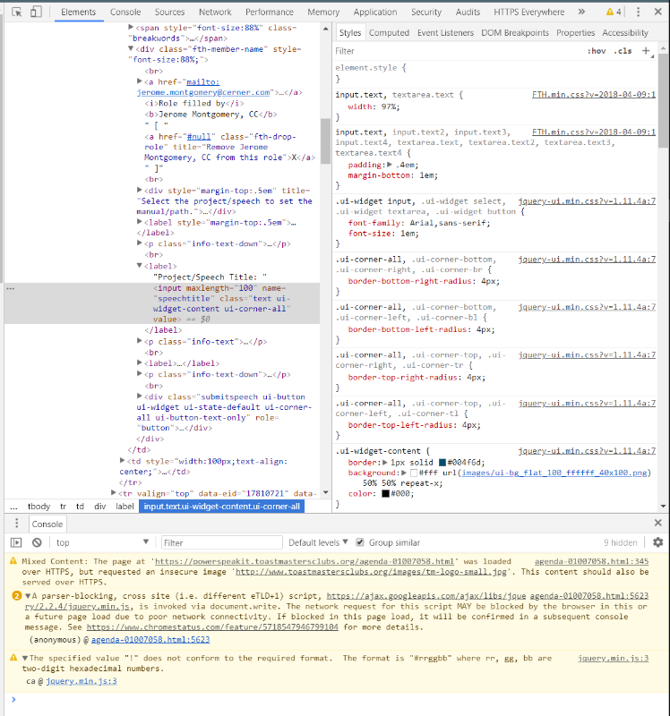Expand the p info-text node
Image resolution: width=670 pixels, height=716 pixels.
[140, 341]
